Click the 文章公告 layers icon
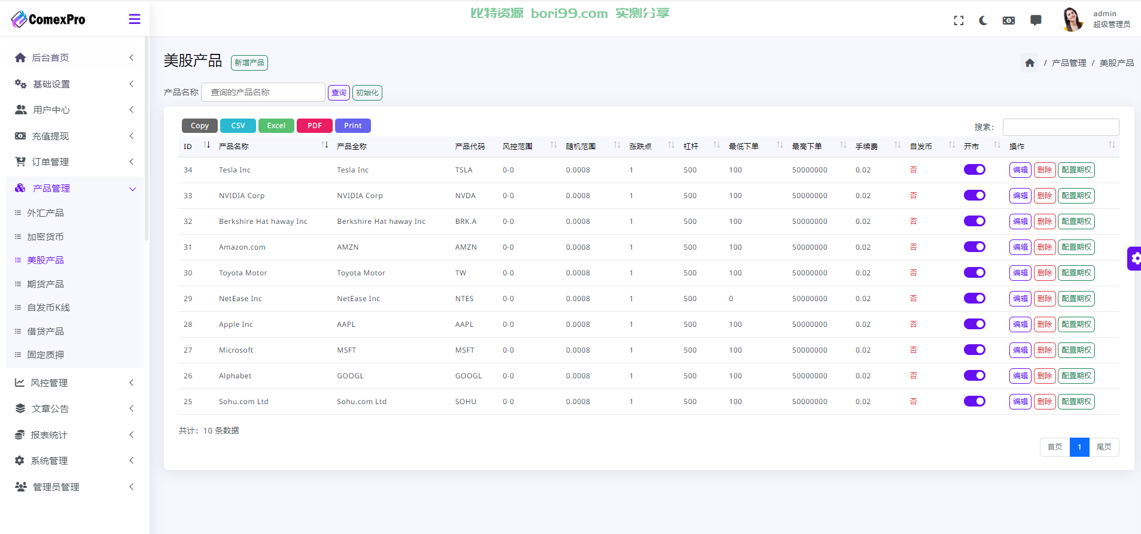Screen dimensions: 1141x534 pos(20,408)
